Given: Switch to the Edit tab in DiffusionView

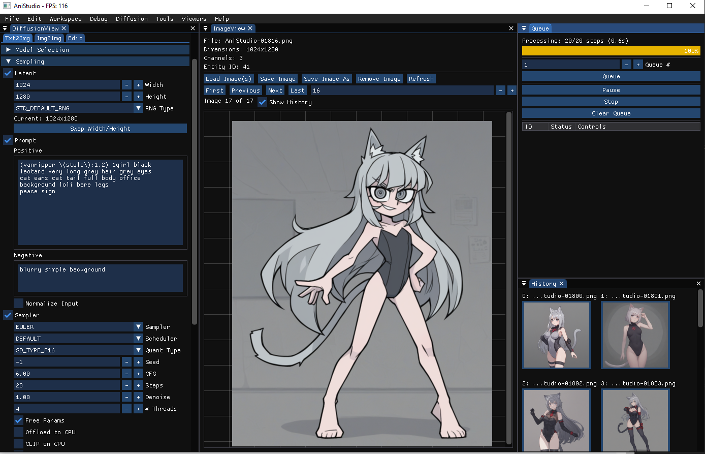Looking at the screenshot, I should click(75, 38).
